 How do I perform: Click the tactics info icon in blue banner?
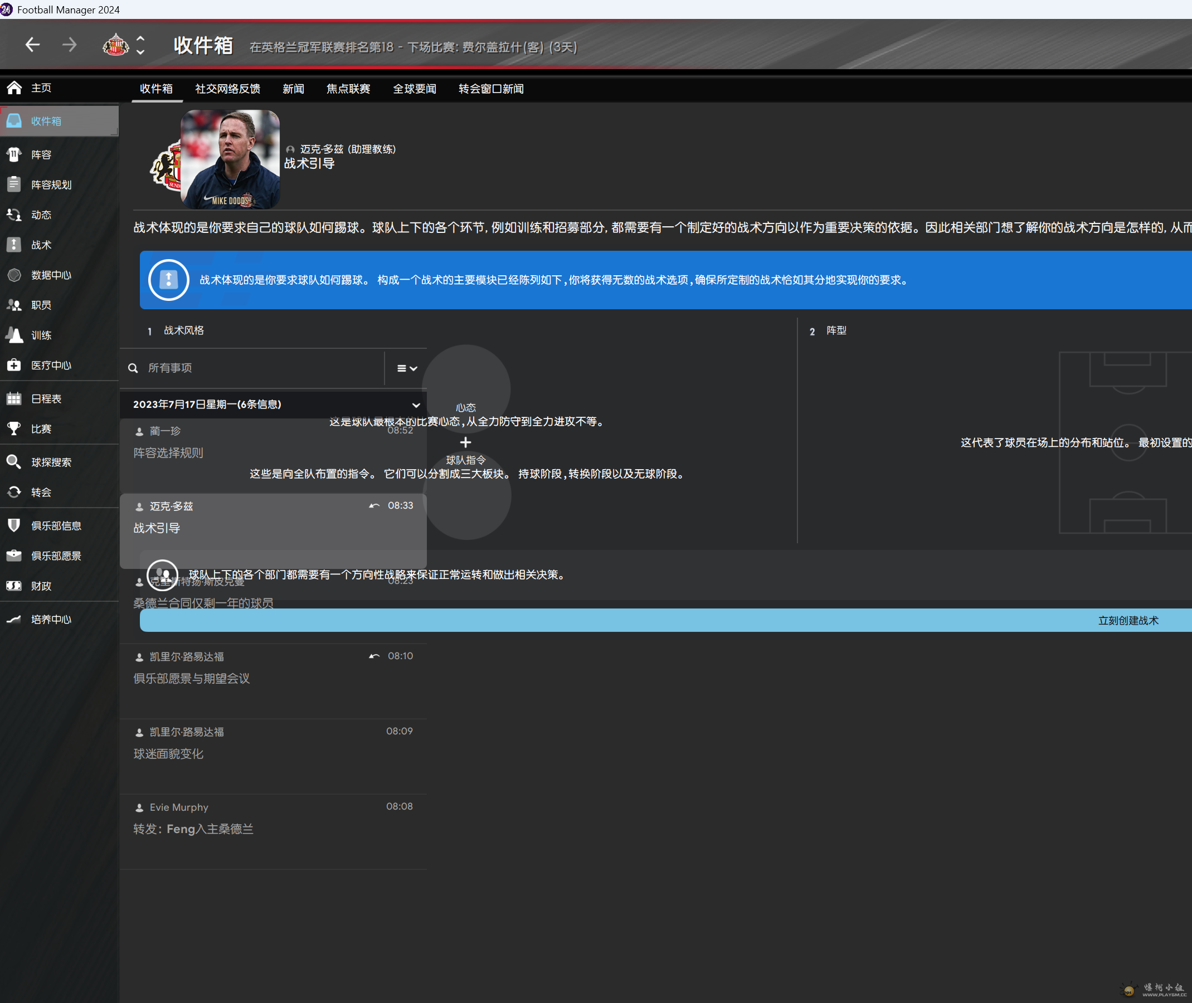pos(168,280)
